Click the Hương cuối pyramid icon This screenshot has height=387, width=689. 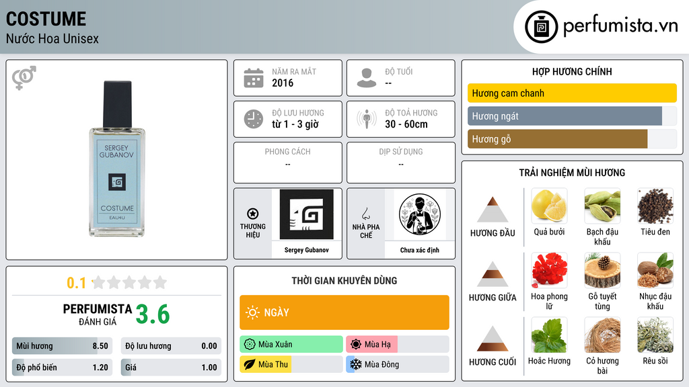(493, 339)
